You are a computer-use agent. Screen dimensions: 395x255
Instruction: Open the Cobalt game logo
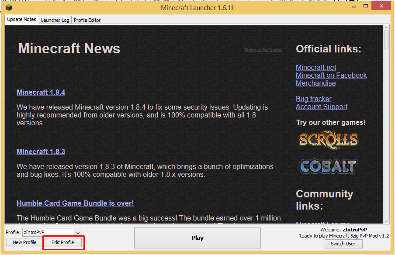tap(328, 166)
